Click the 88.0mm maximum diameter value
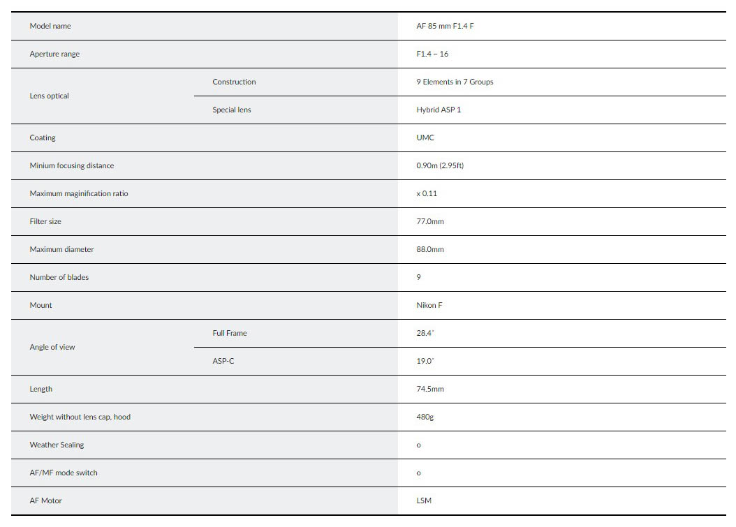The width and height of the screenshot is (736, 527). click(x=430, y=250)
